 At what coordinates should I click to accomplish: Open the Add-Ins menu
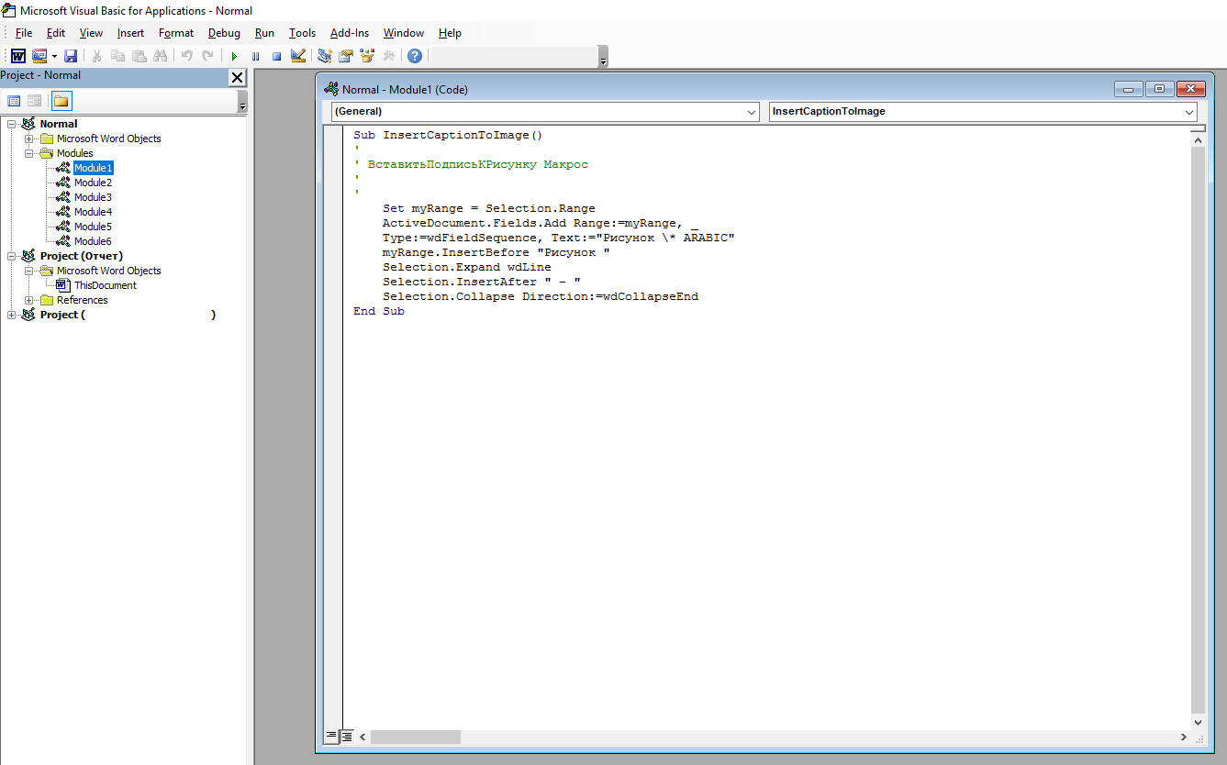coord(350,33)
